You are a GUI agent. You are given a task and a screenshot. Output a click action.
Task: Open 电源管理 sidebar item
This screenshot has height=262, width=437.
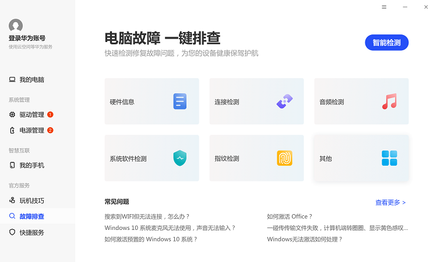(31, 130)
